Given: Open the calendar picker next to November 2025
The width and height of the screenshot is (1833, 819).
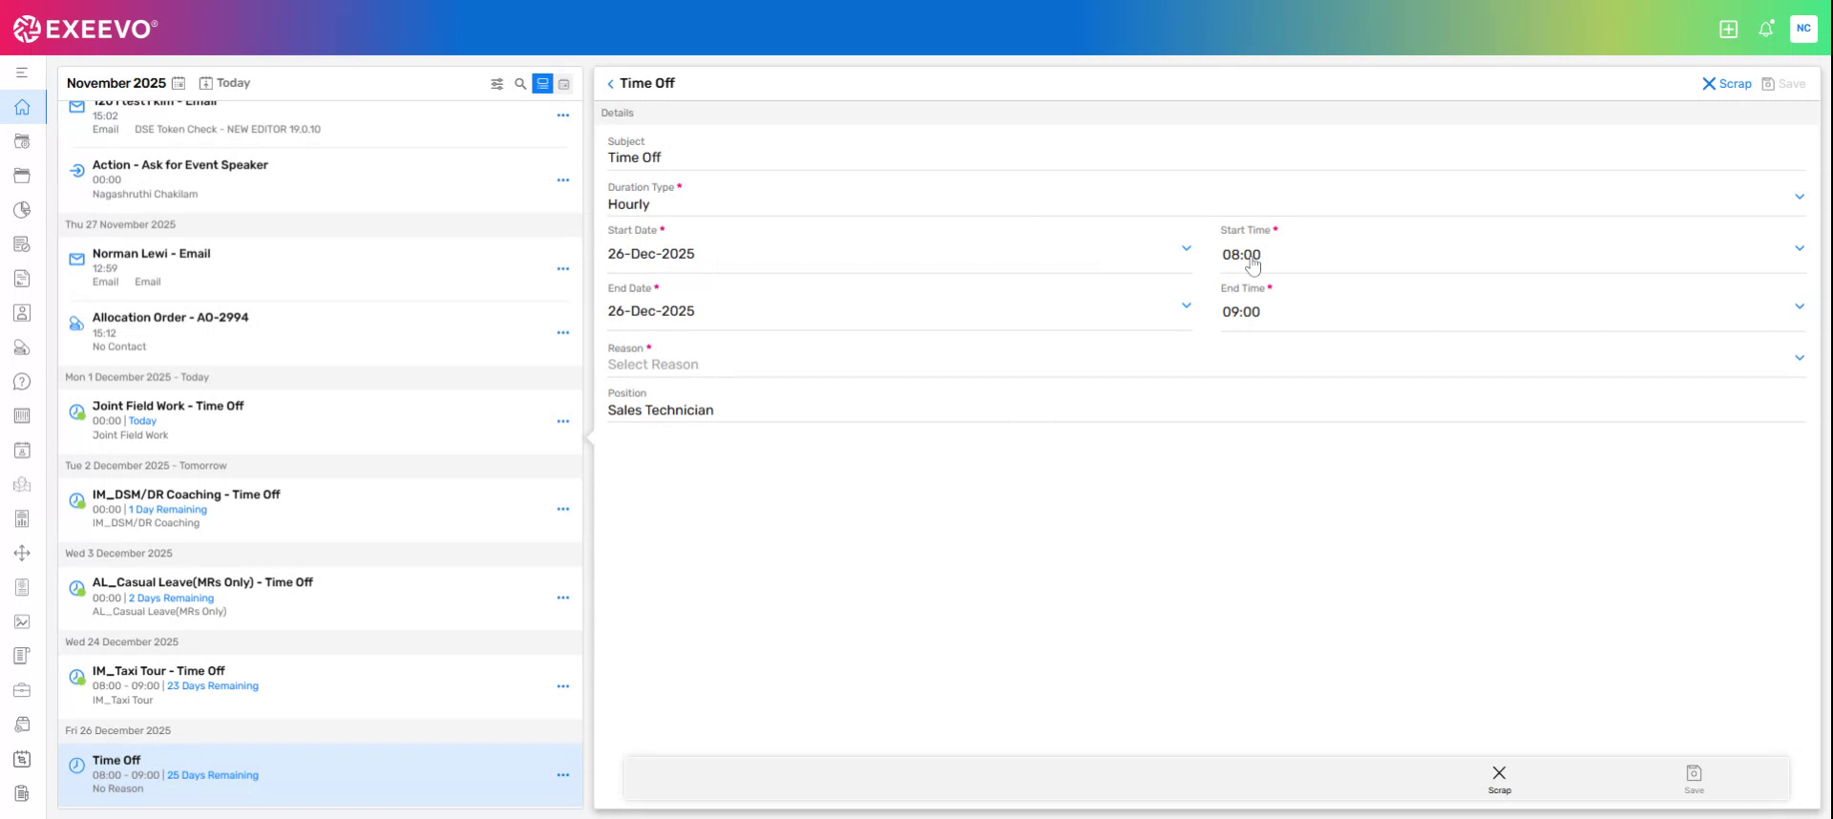Looking at the screenshot, I should coord(179,84).
